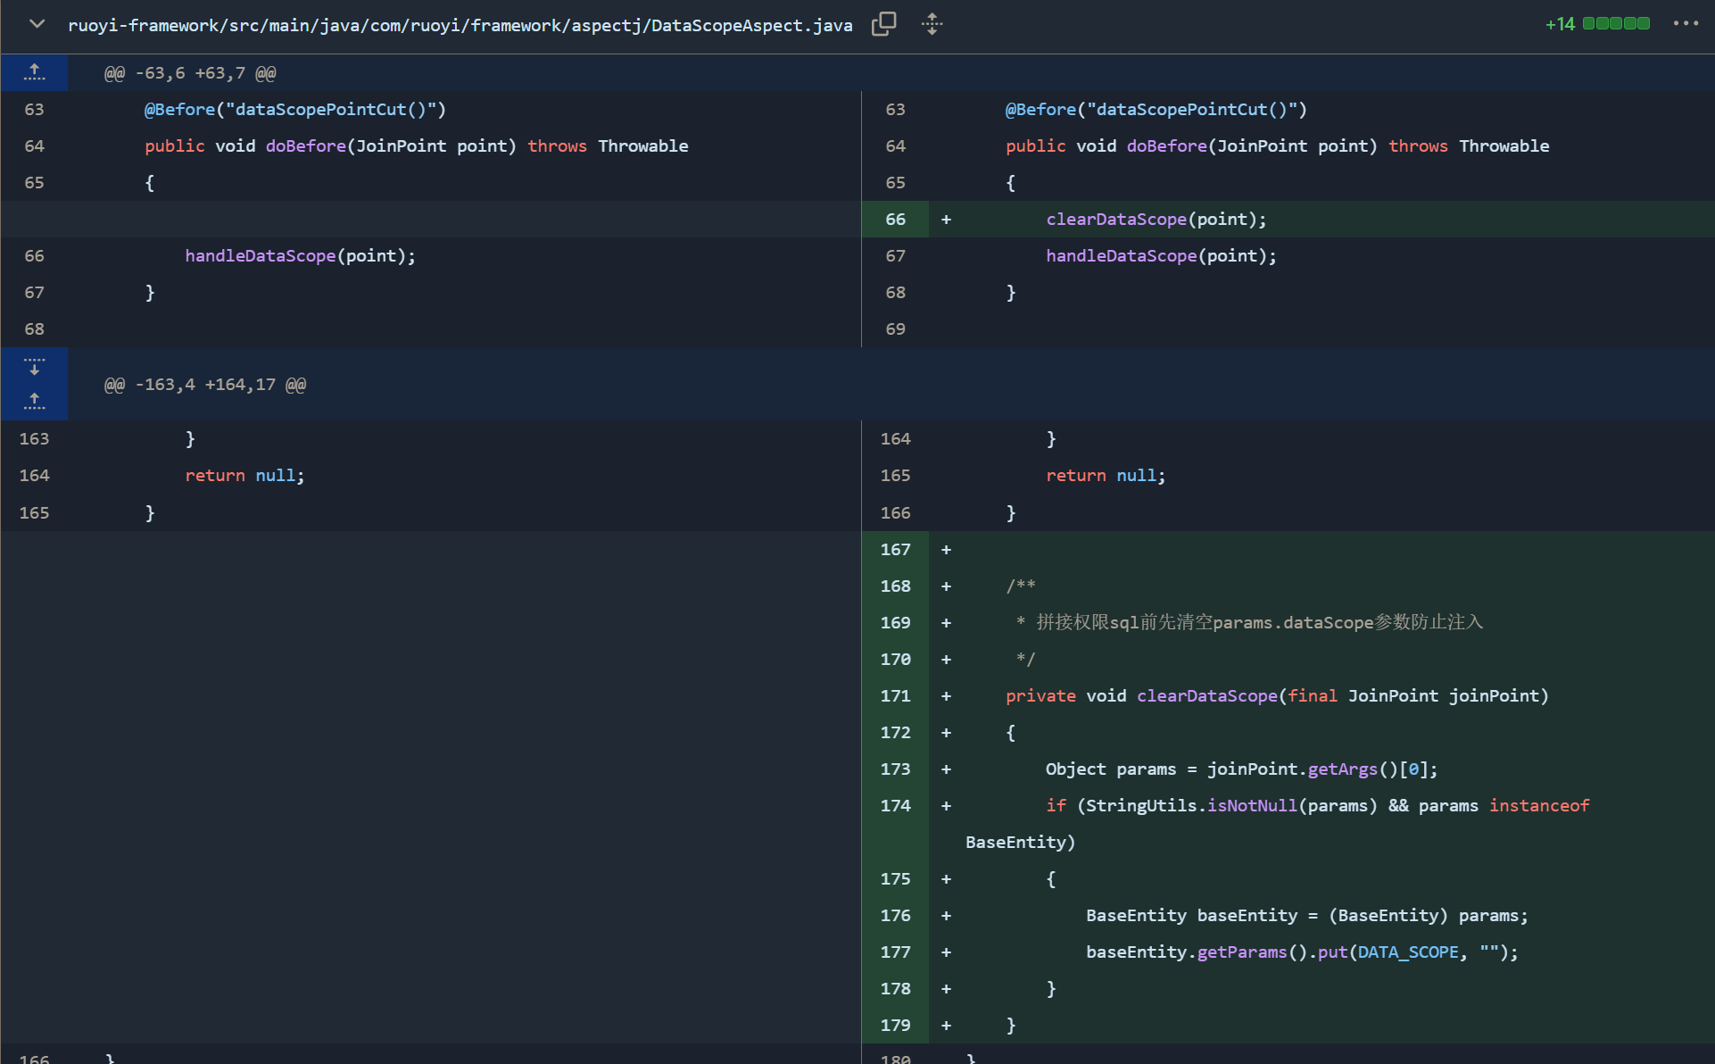
Task: Click plus marker on line 167
Action: coord(946,549)
